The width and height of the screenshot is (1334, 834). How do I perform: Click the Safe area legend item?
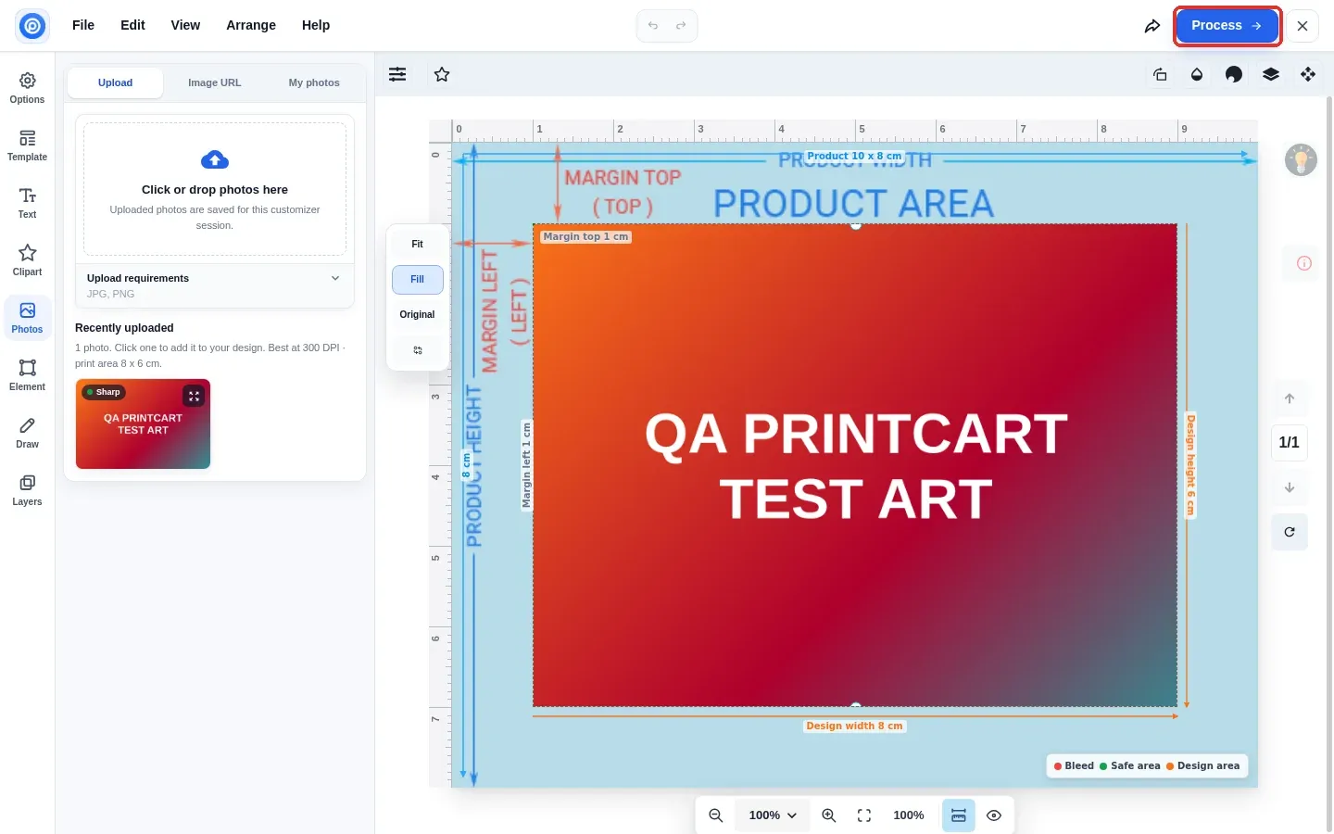coord(1129,766)
